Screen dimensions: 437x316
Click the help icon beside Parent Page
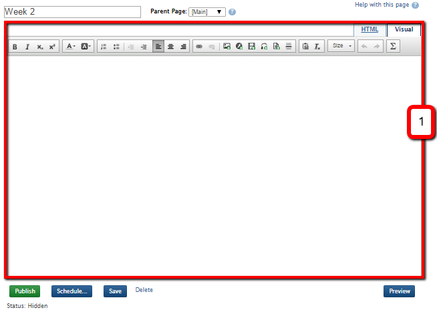coord(232,12)
